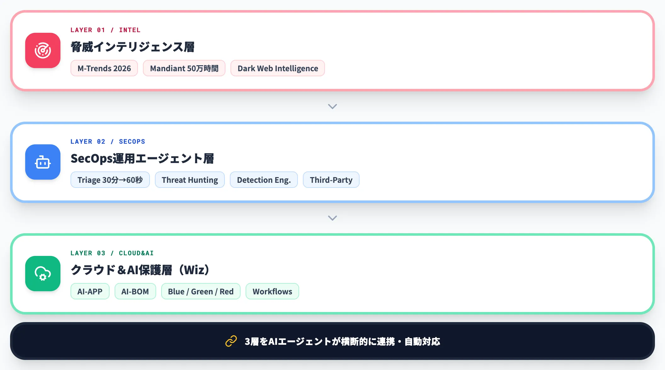665x370 pixels.
Task: Select the Detection Eng. tag
Action: coord(264,180)
